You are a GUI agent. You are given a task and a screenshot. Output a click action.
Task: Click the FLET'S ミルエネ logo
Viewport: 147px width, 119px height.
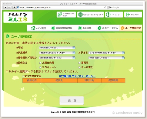[x=18, y=17]
